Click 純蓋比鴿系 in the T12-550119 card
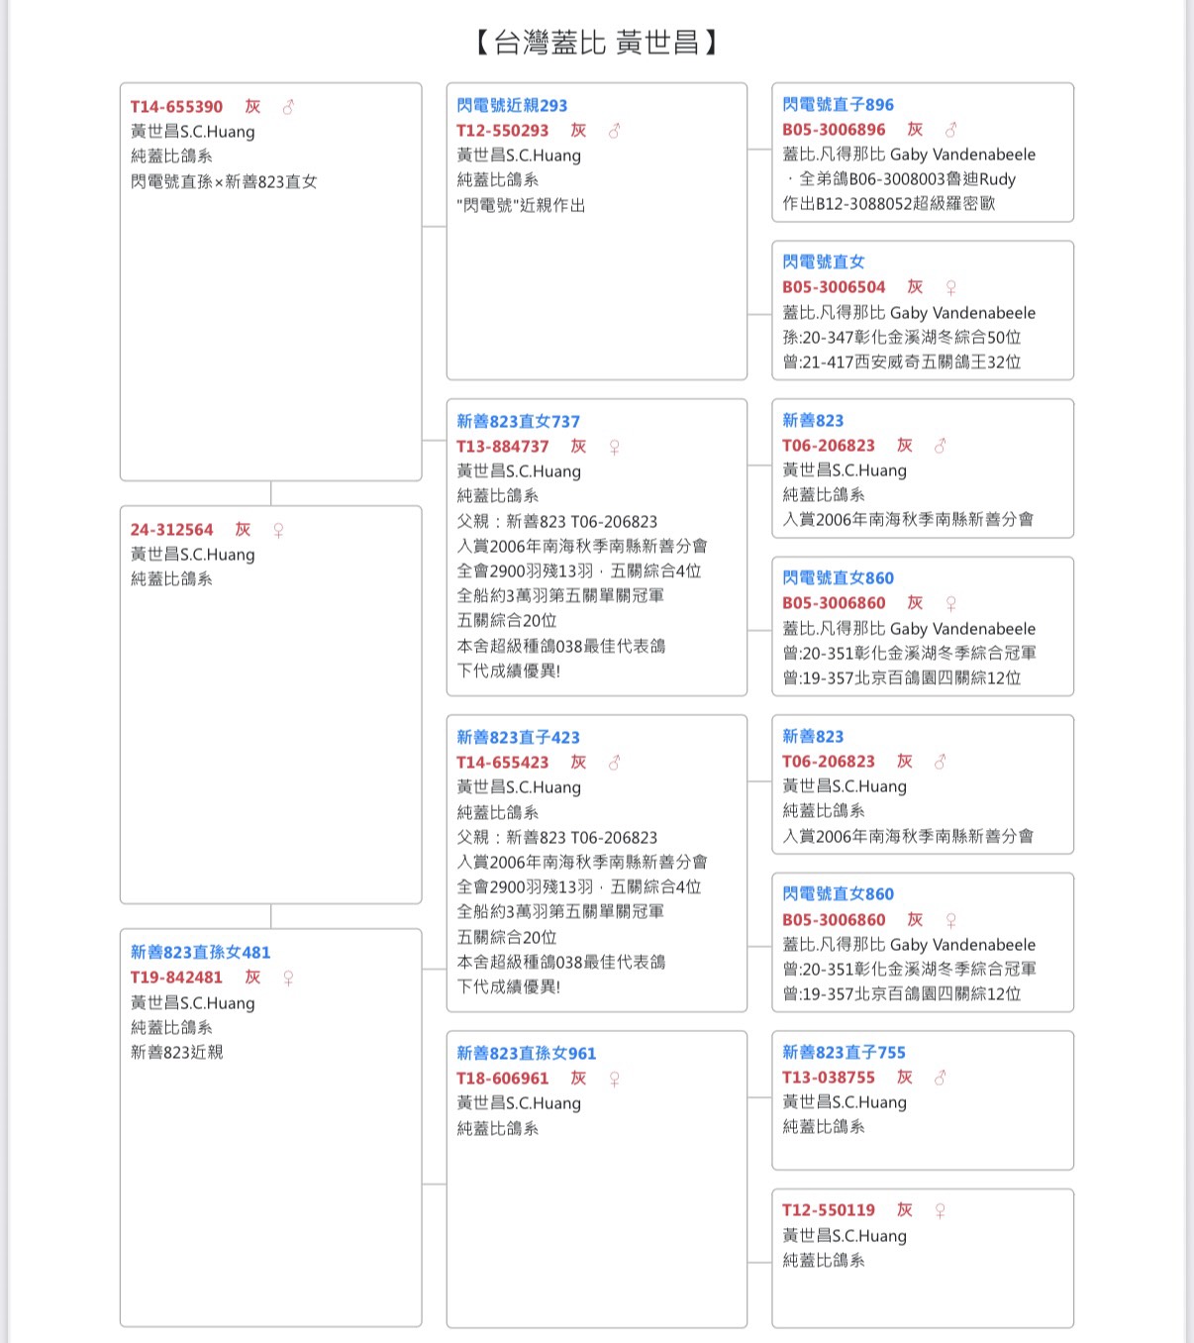The height and width of the screenshot is (1343, 1194). tap(824, 1261)
